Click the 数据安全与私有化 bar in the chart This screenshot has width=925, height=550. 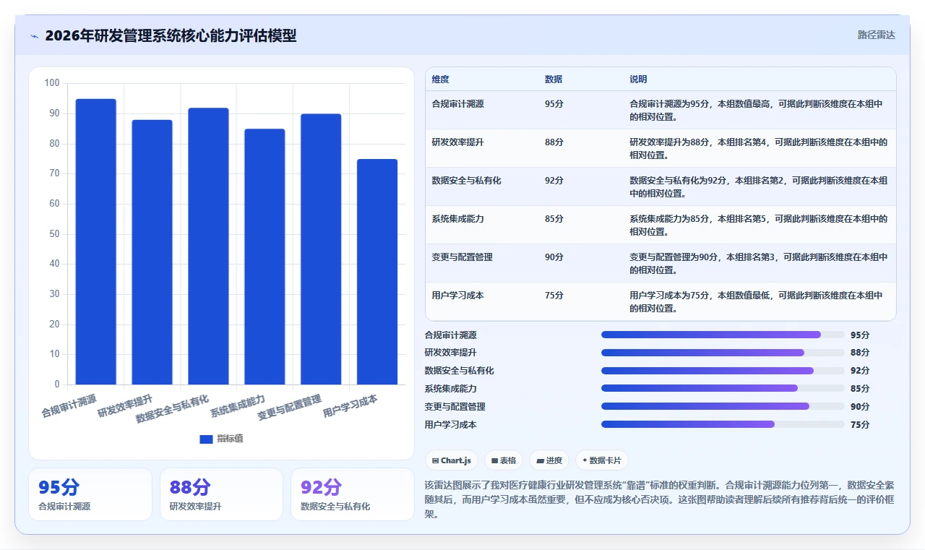208,246
